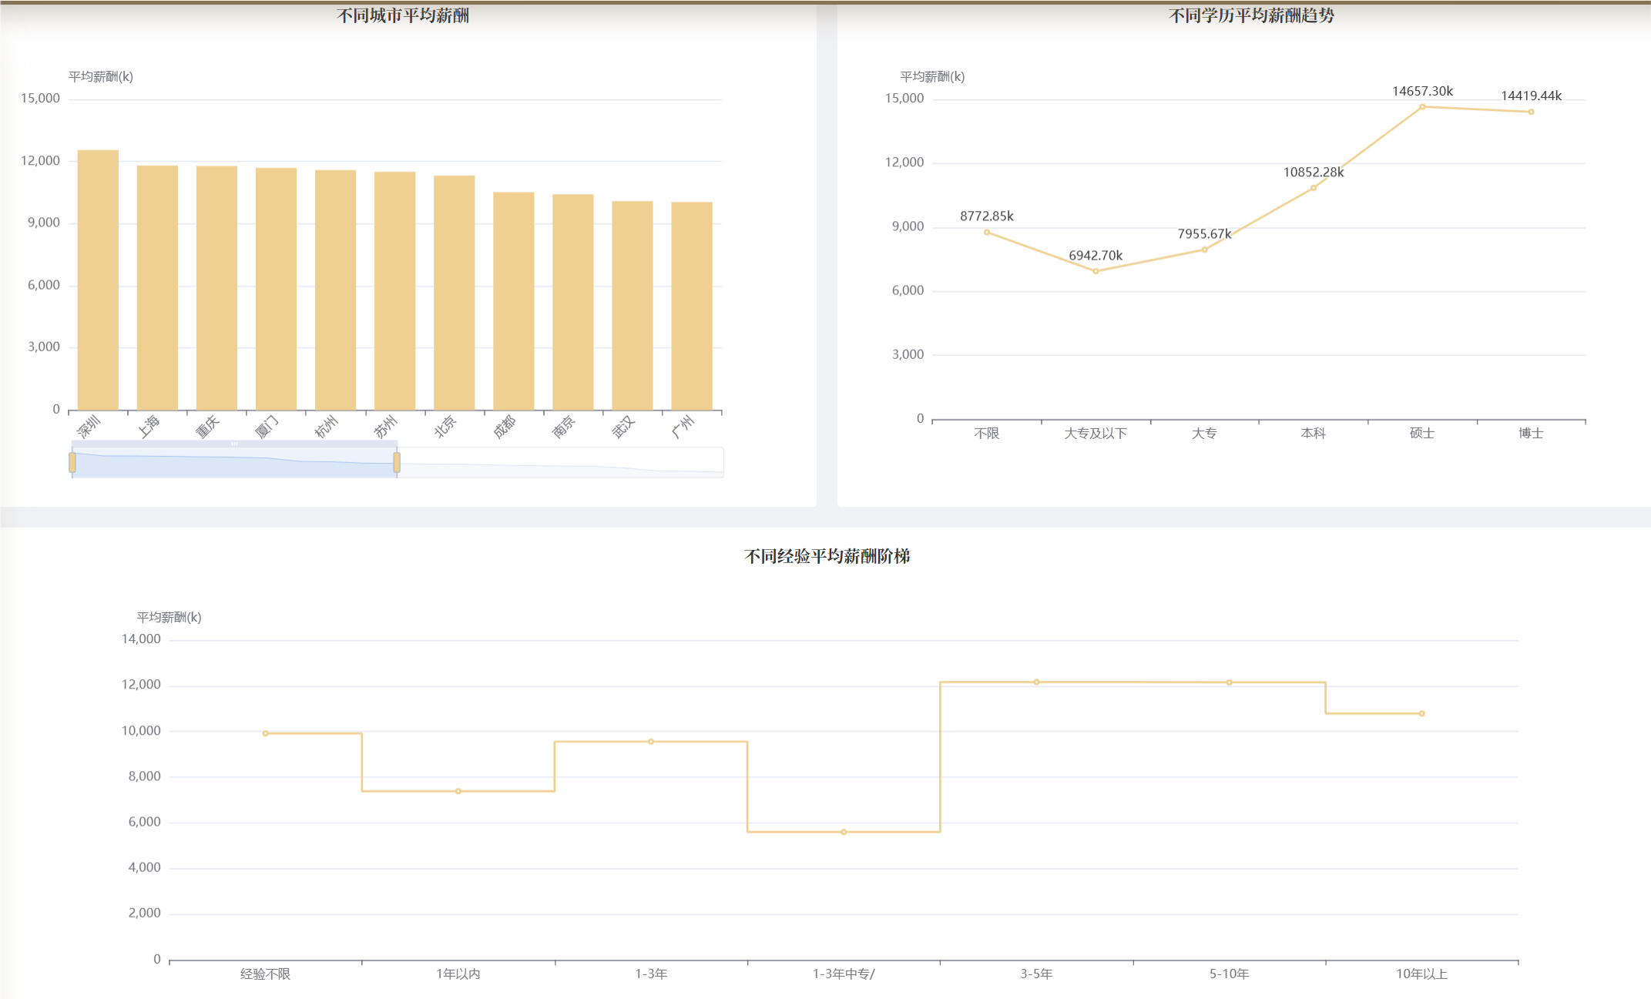Click the right handle of city zoom slider

pyautogui.click(x=397, y=462)
